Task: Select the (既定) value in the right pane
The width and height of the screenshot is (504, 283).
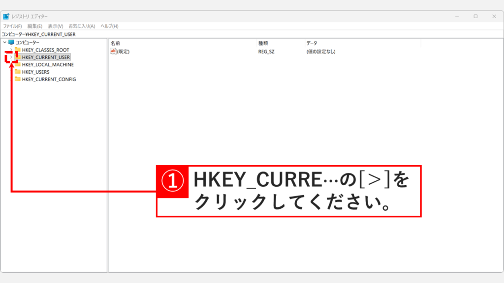Action: pyautogui.click(x=122, y=50)
